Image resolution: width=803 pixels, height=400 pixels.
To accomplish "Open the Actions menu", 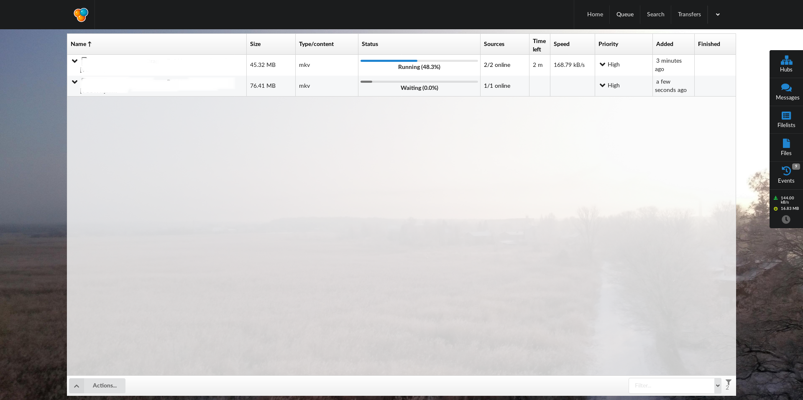I will pos(105,386).
